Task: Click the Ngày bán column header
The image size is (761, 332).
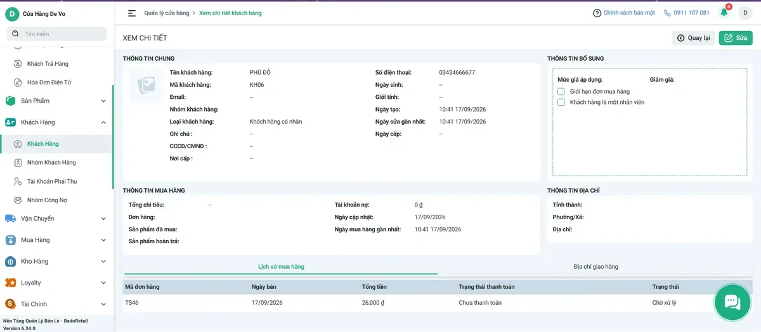Action: tap(264, 287)
